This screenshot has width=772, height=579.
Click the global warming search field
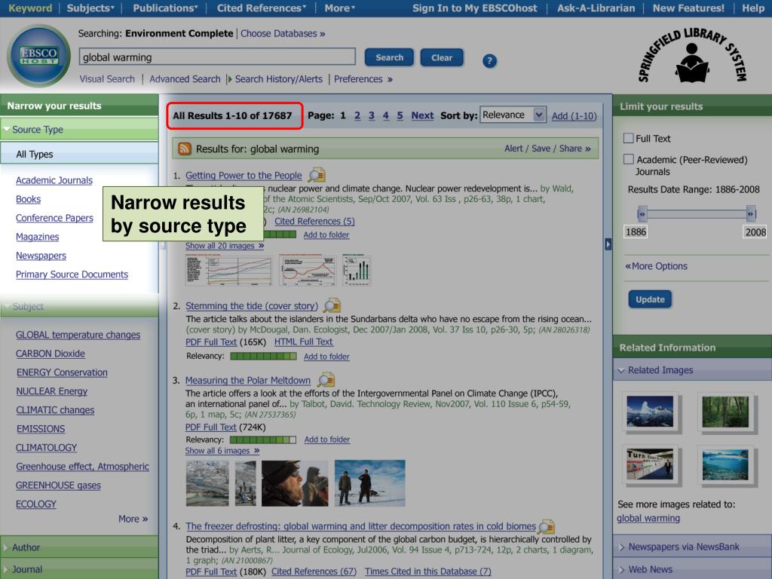click(217, 57)
